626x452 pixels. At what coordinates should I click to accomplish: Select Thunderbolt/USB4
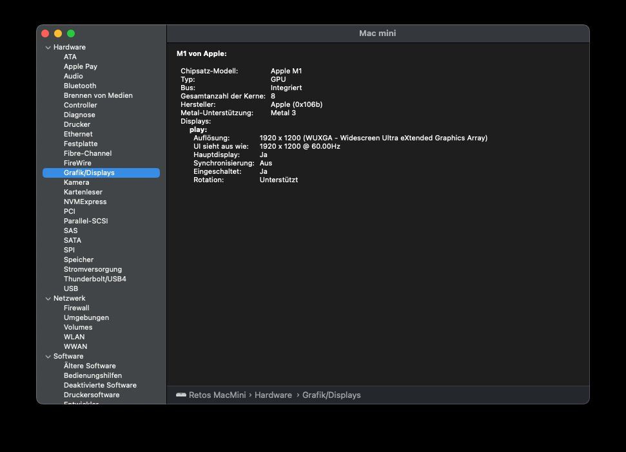tap(95, 279)
